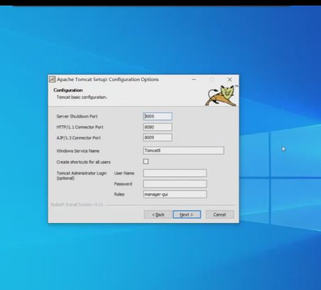Click the Tomcat installer title bar icon
This screenshot has height=290, width=321.
coord(52,79)
